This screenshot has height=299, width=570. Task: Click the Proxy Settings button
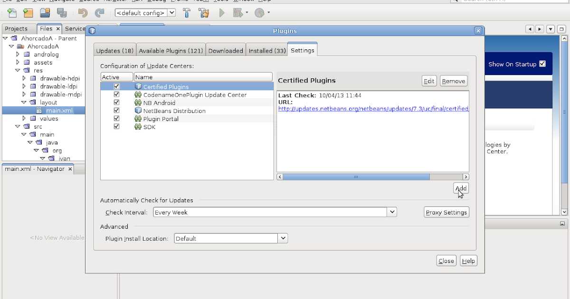tap(446, 212)
